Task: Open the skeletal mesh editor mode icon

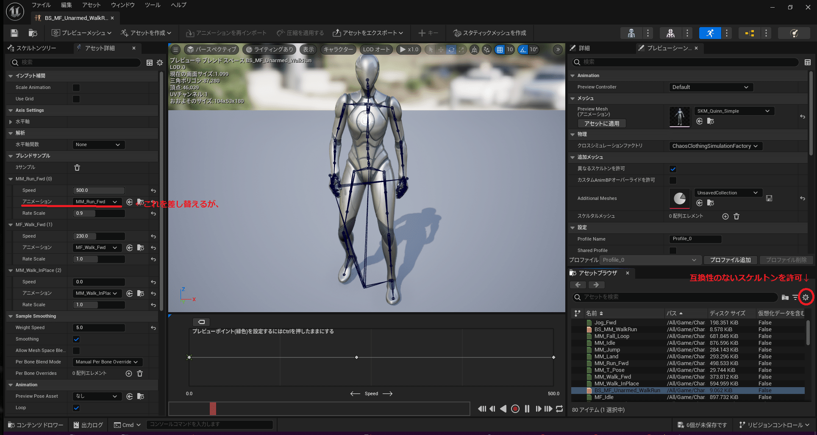Action: tap(670, 33)
